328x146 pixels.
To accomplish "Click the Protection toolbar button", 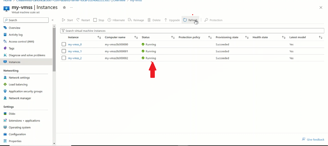I will click(213, 20).
